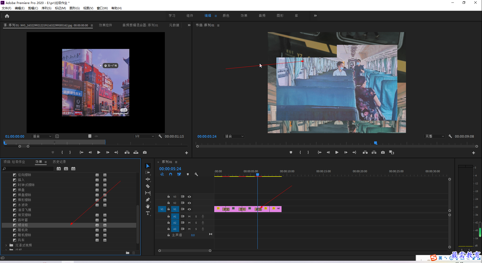This screenshot has width=482, height=263.
Task: Expand the 沉浸式视频 effects folder
Action: pos(6,245)
